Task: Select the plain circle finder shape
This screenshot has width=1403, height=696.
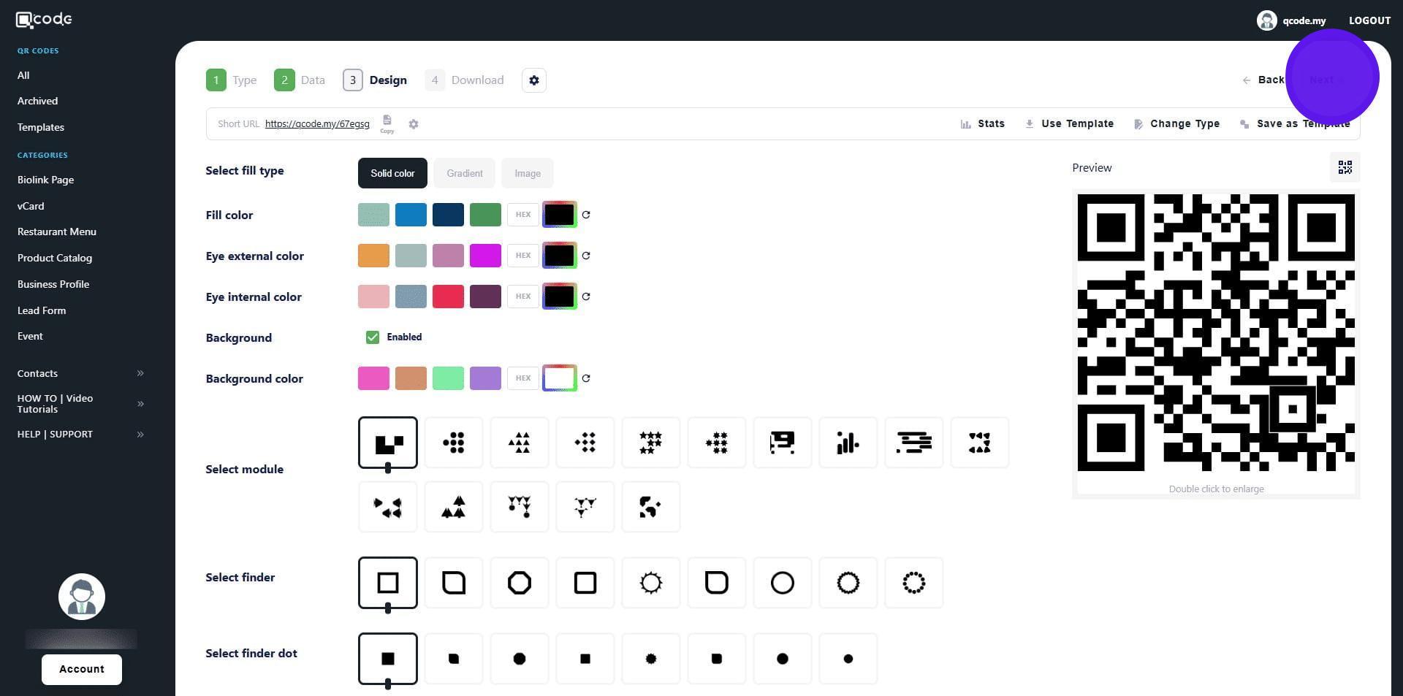Action: click(783, 583)
